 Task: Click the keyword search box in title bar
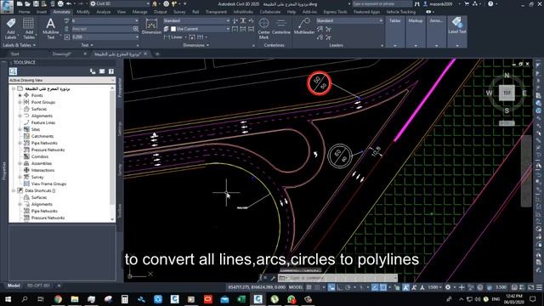(382, 3)
